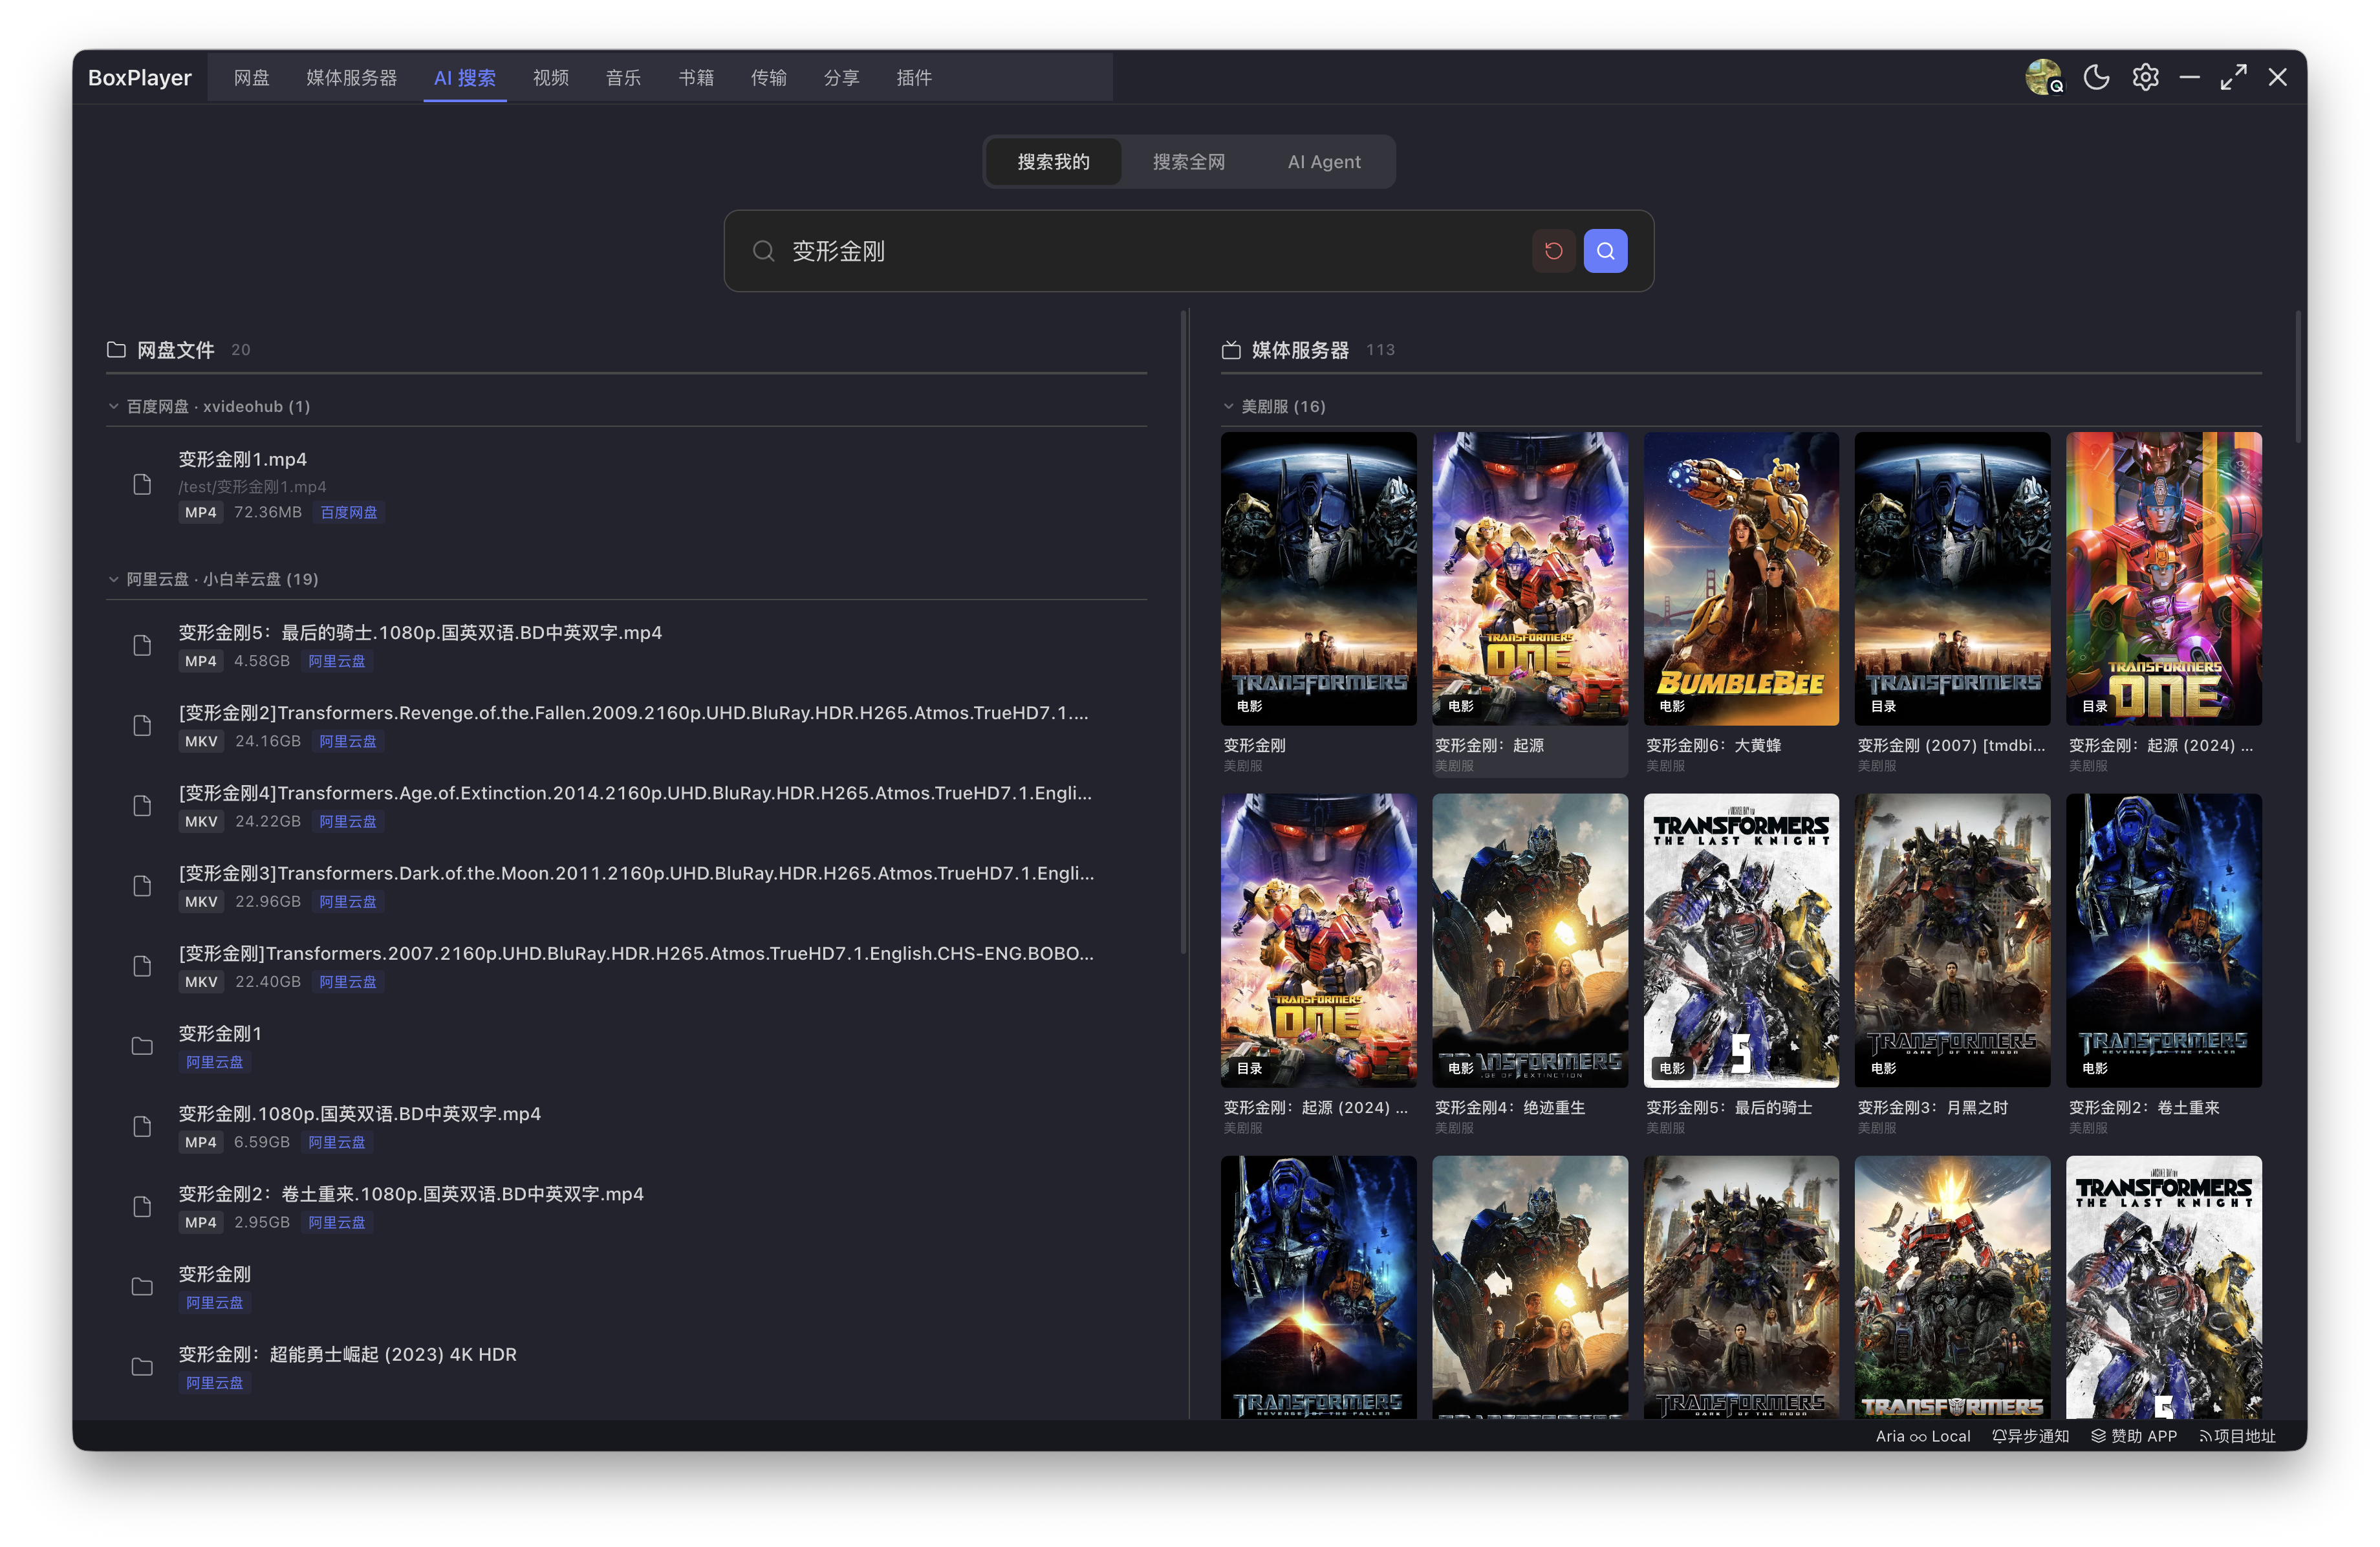Open 变形金刚2：卷土重来.1080p mp4 file
The height and width of the screenshot is (1547, 2380).
411,1194
